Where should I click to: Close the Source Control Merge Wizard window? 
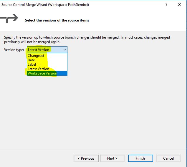pos(180,4)
